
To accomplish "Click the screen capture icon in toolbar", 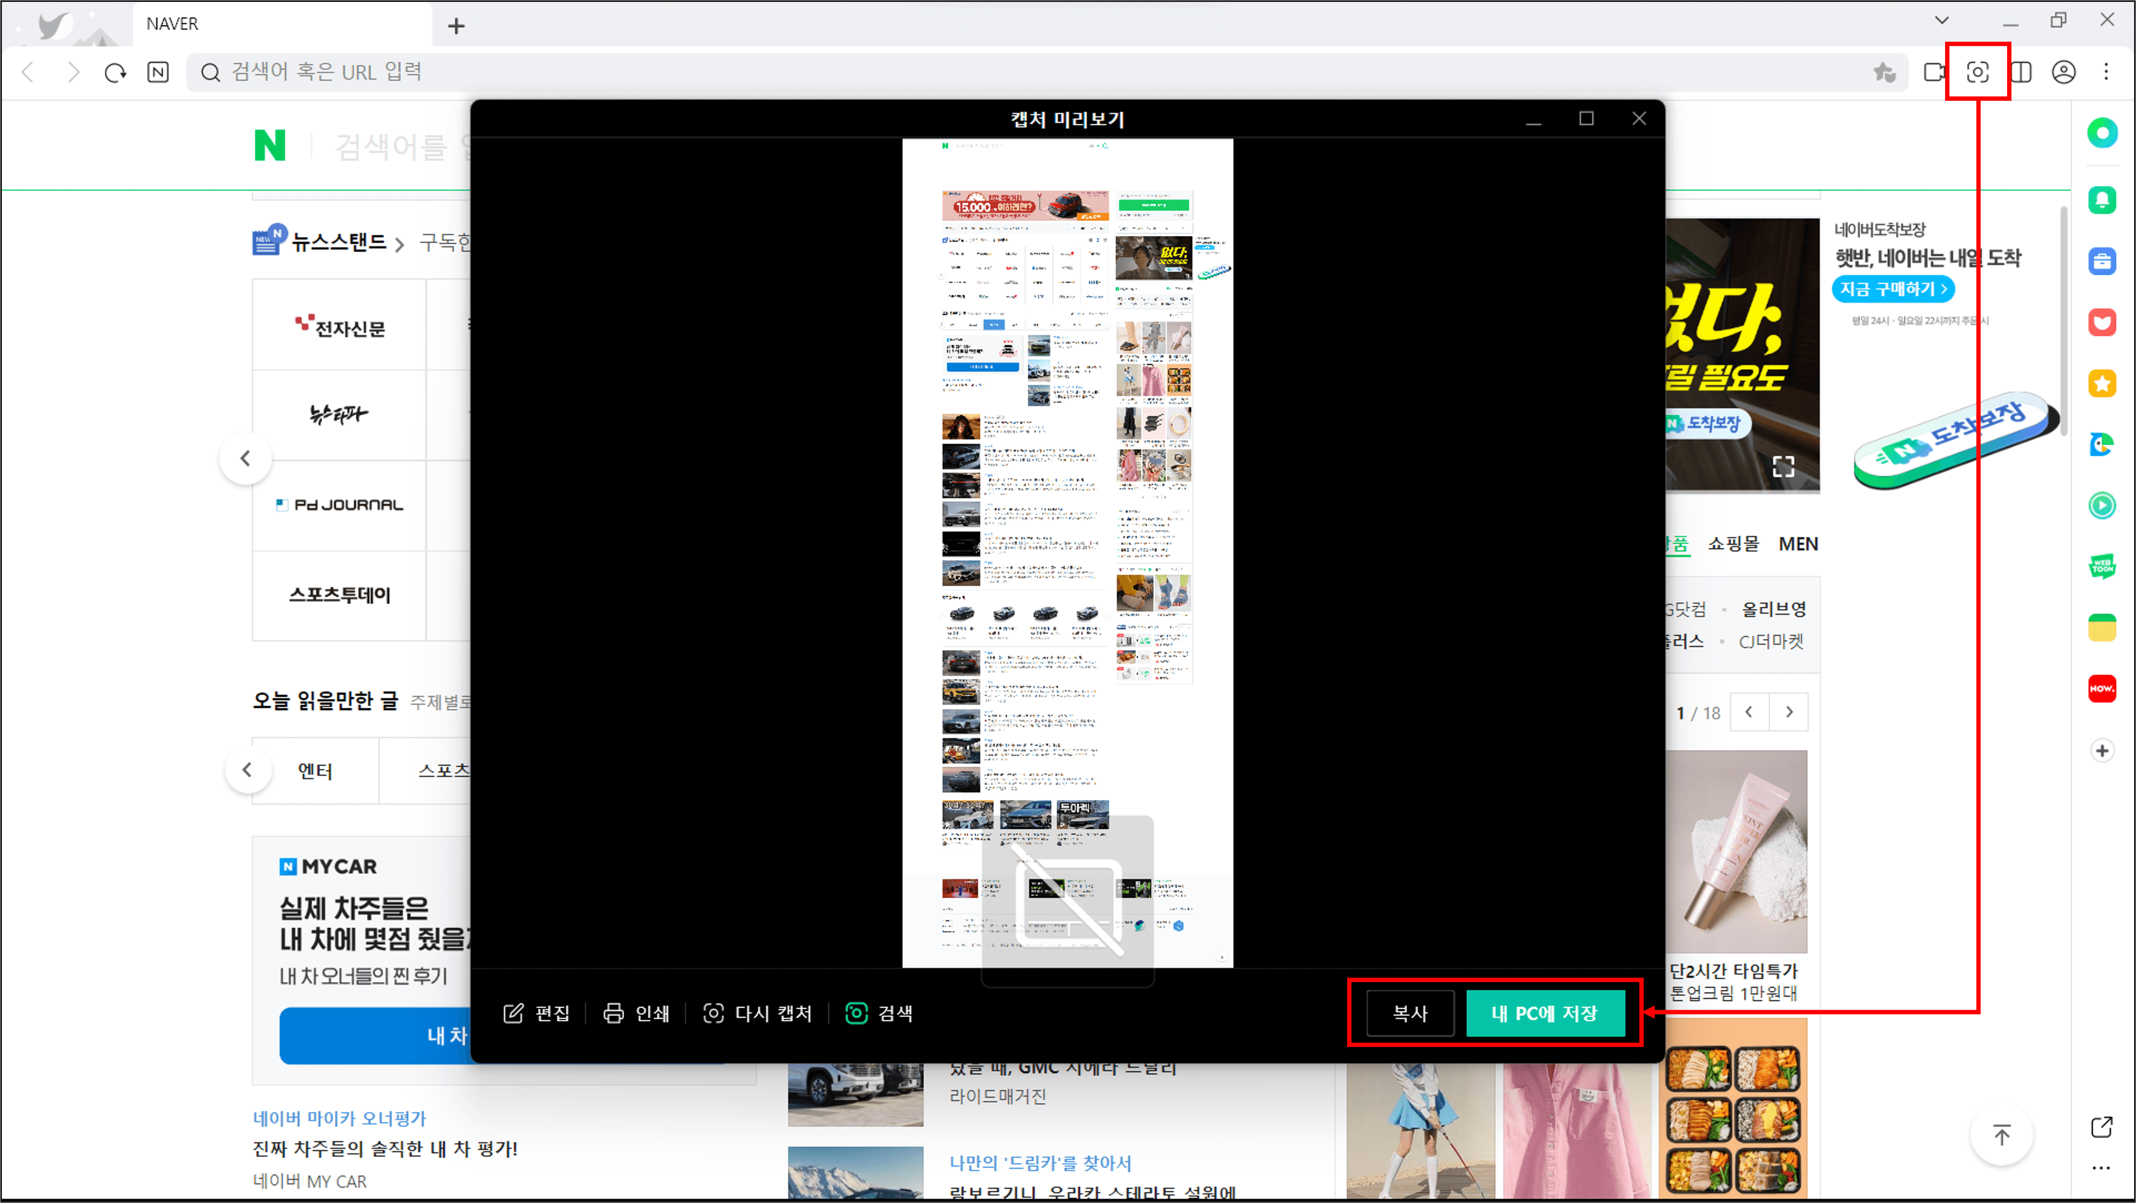I will [x=1978, y=72].
